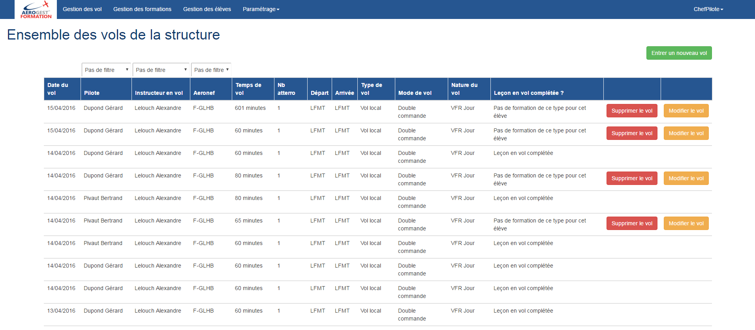
Task: Open the Gestion des formations menu
Action: 142,9
